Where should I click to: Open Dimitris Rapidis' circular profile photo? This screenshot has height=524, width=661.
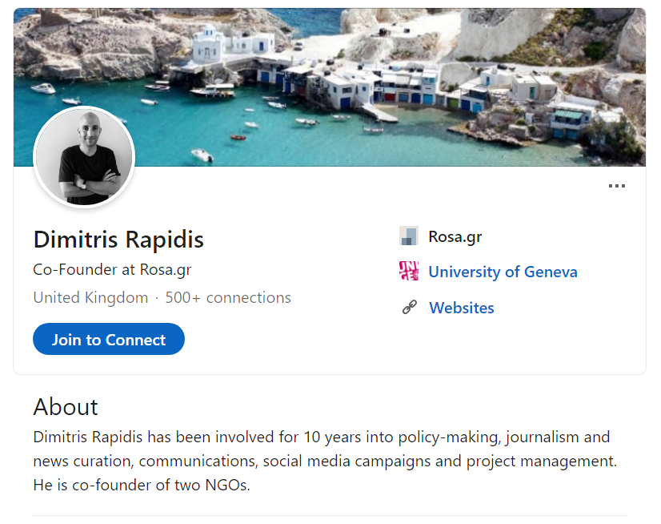pos(84,157)
